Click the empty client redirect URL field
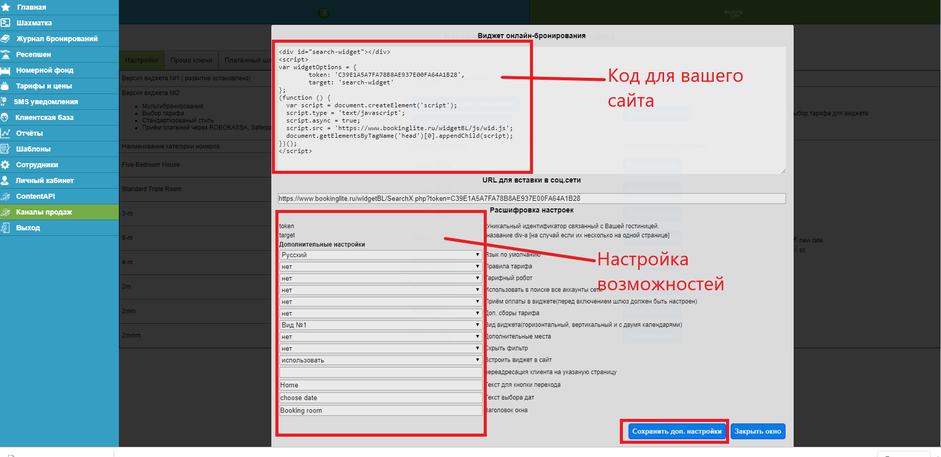This screenshot has width=941, height=457. [x=381, y=372]
